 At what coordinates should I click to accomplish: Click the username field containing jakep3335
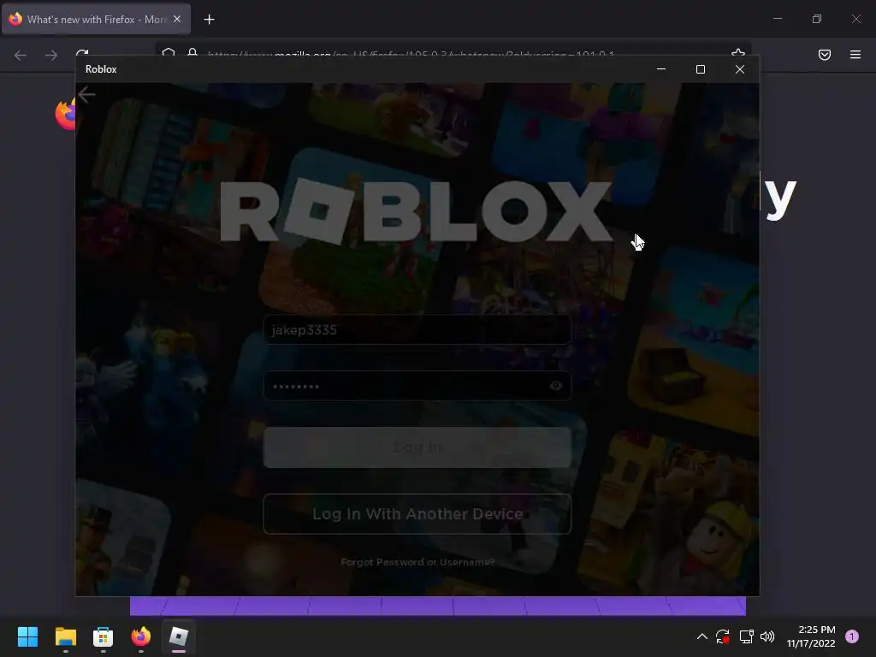coord(417,329)
